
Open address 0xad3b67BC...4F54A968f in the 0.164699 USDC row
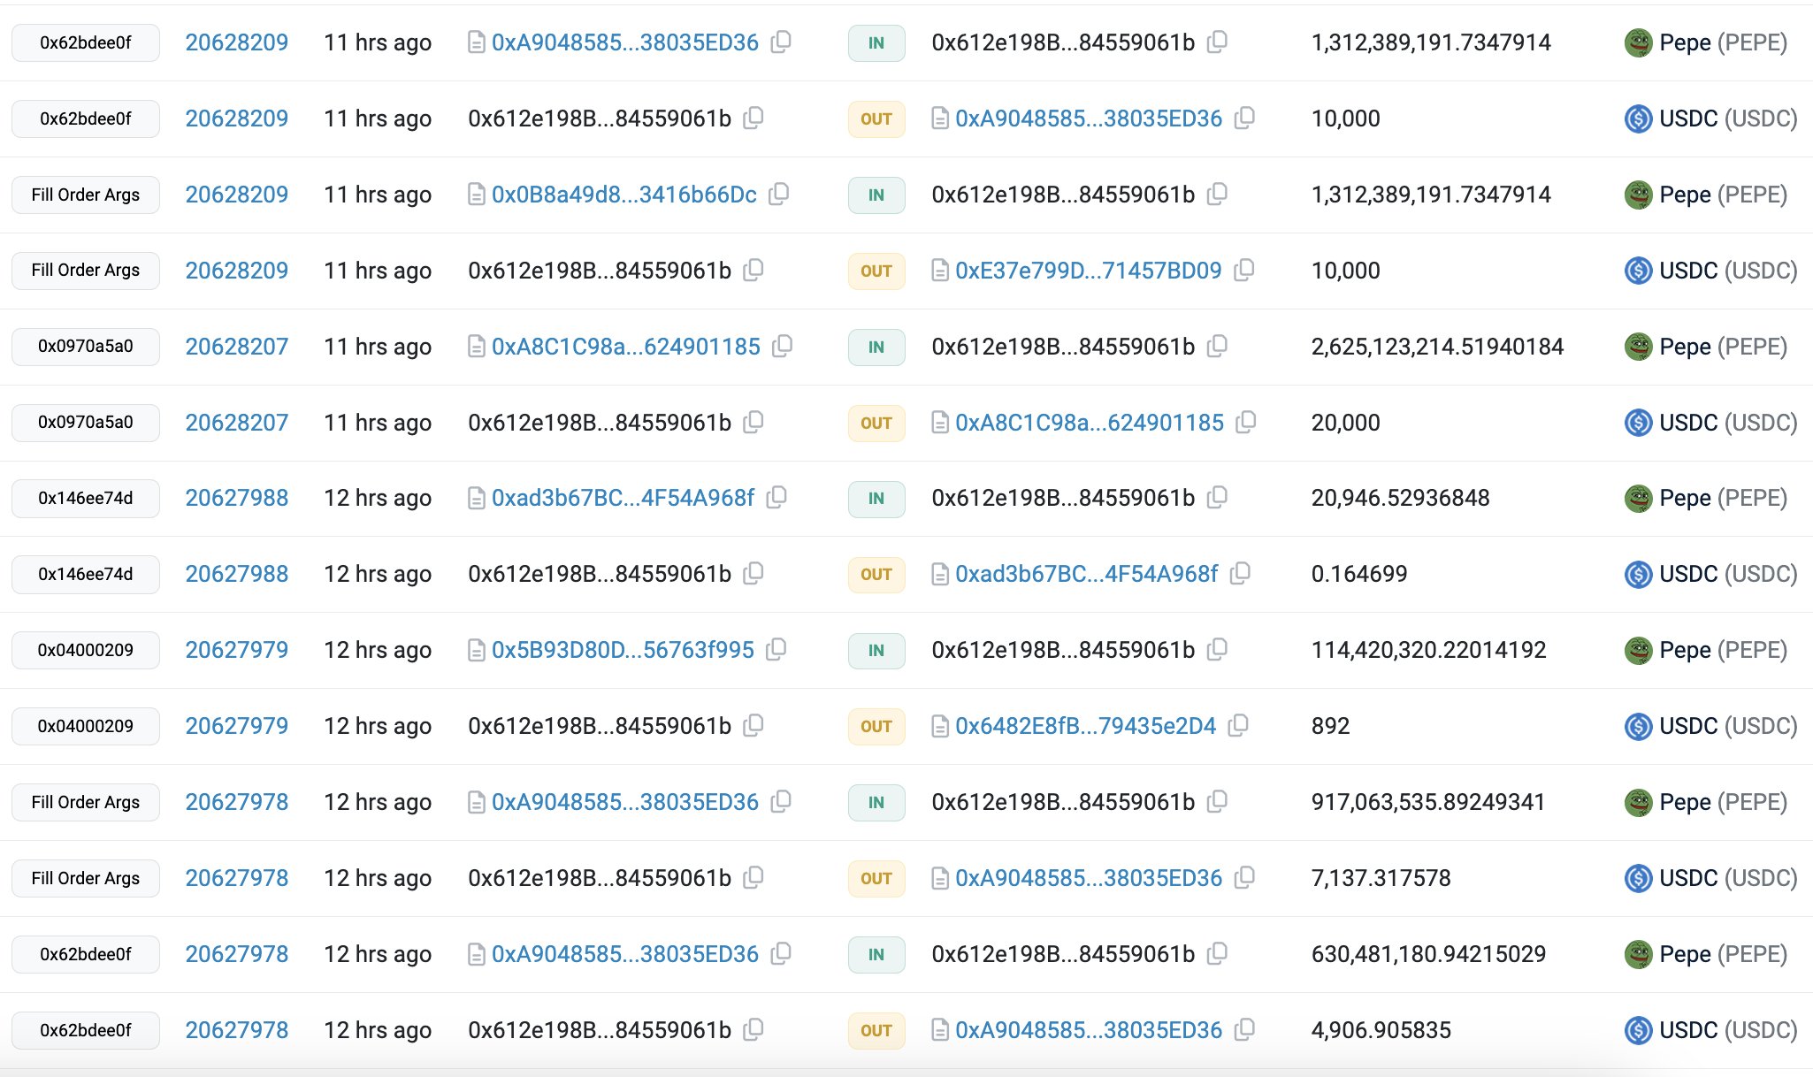click(x=1086, y=574)
